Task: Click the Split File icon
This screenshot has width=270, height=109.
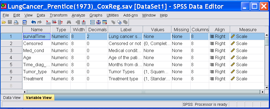Action: tap(93, 22)
